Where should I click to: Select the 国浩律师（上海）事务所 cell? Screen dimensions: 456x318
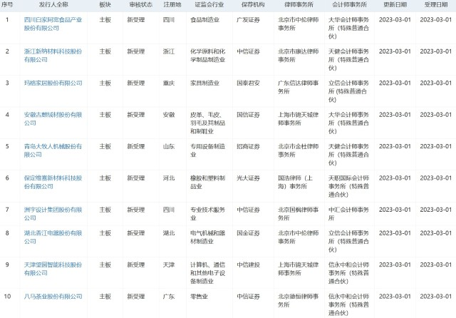pos(296,182)
